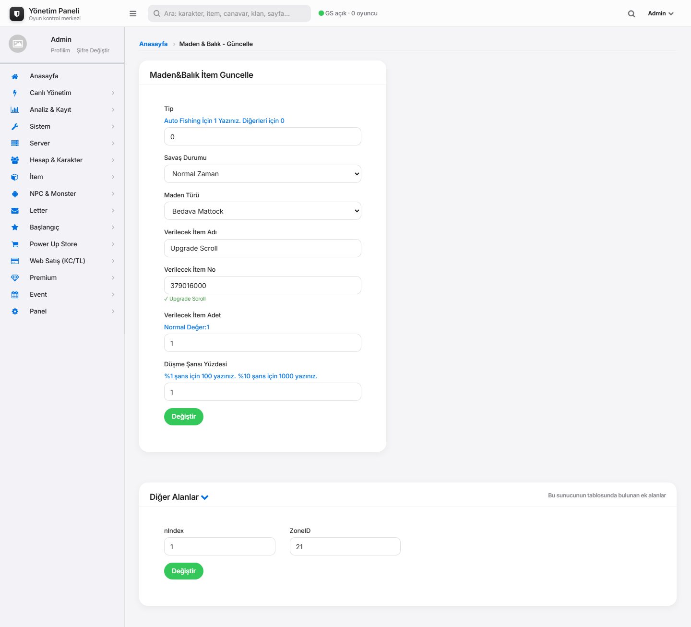Click the Panel gear icon
This screenshot has height=627, width=691.
[15, 312]
